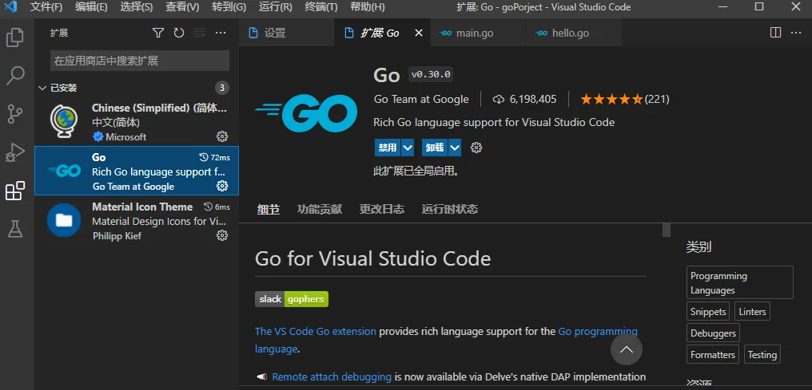Image resolution: width=812 pixels, height=390 pixels.
Task: Open the Explorer view in activity bar
Action: coord(14,37)
